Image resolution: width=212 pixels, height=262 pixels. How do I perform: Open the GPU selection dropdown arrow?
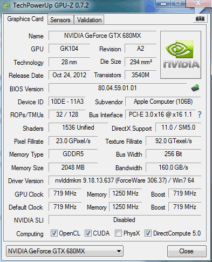click(x=119, y=251)
